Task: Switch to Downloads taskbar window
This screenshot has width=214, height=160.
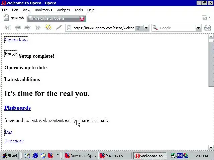Action: pos(115,156)
